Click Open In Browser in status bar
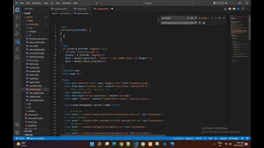This screenshot has height=148, width=264. coord(35,139)
